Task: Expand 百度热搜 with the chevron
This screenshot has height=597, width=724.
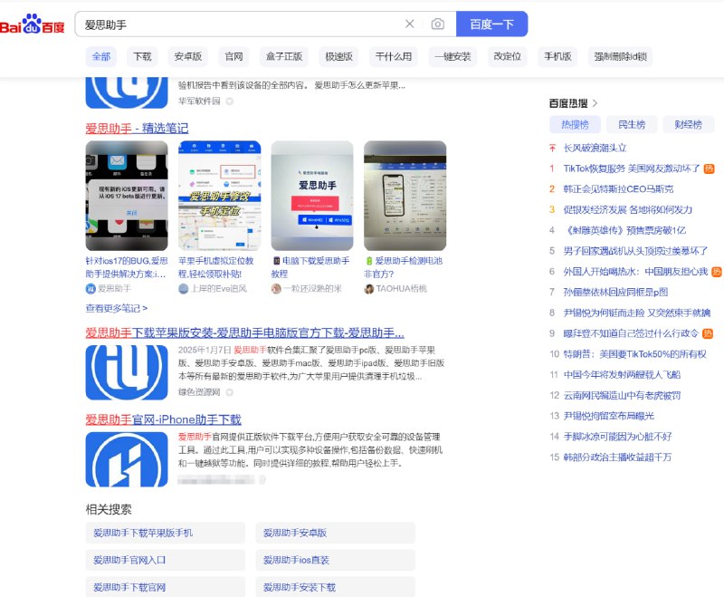Action: click(595, 103)
